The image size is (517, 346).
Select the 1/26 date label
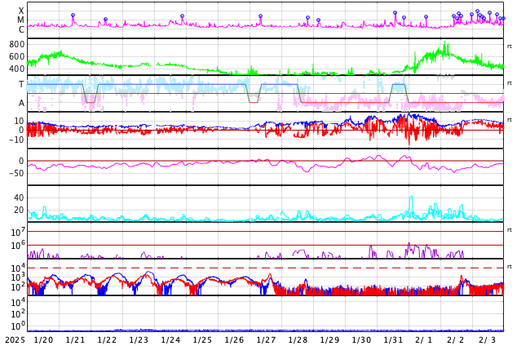(x=234, y=340)
